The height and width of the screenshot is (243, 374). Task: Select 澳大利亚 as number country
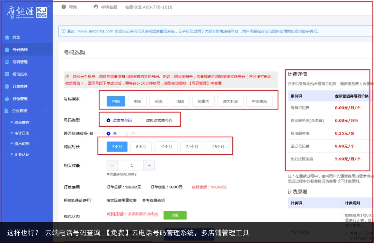pyautogui.click(x=230, y=101)
